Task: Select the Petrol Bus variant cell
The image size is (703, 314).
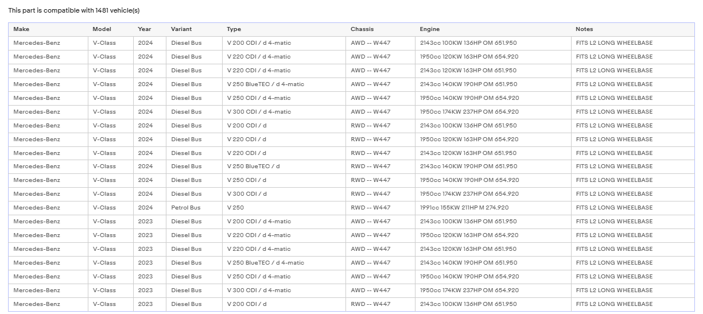Action: coord(194,208)
